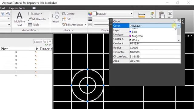The height and width of the screenshot is (109, 194).
Task: Select the Linetype property row
Action: click(121, 35)
